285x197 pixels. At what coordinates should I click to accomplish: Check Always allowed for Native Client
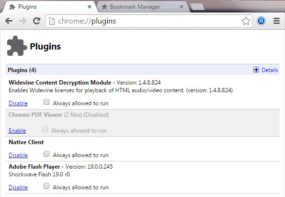tap(46, 154)
